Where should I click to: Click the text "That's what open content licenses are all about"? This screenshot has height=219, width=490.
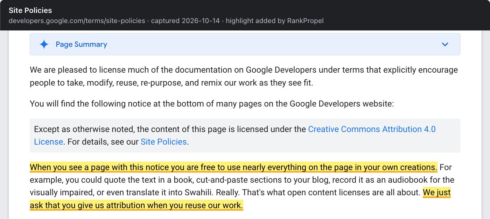tap(331, 192)
